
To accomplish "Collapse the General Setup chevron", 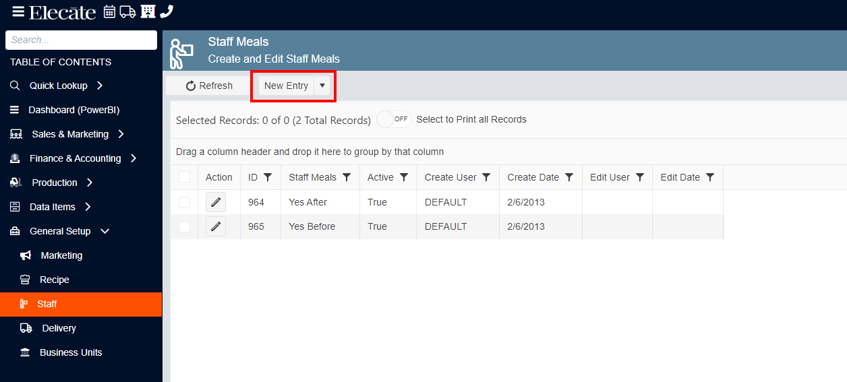I will (105, 231).
